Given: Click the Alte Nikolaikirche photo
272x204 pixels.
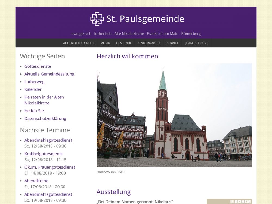Looking at the screenshot, I should click(x=174, y=115).
